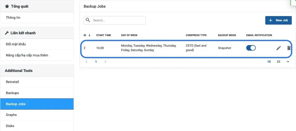Screen dimensions: 296x131
Task: Show unlimited rows with infinity option
Action: click(288, 62)
